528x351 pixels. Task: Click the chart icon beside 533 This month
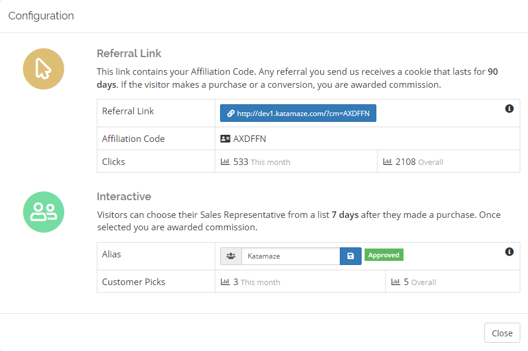pyautogui.click(x=225, y=162)
